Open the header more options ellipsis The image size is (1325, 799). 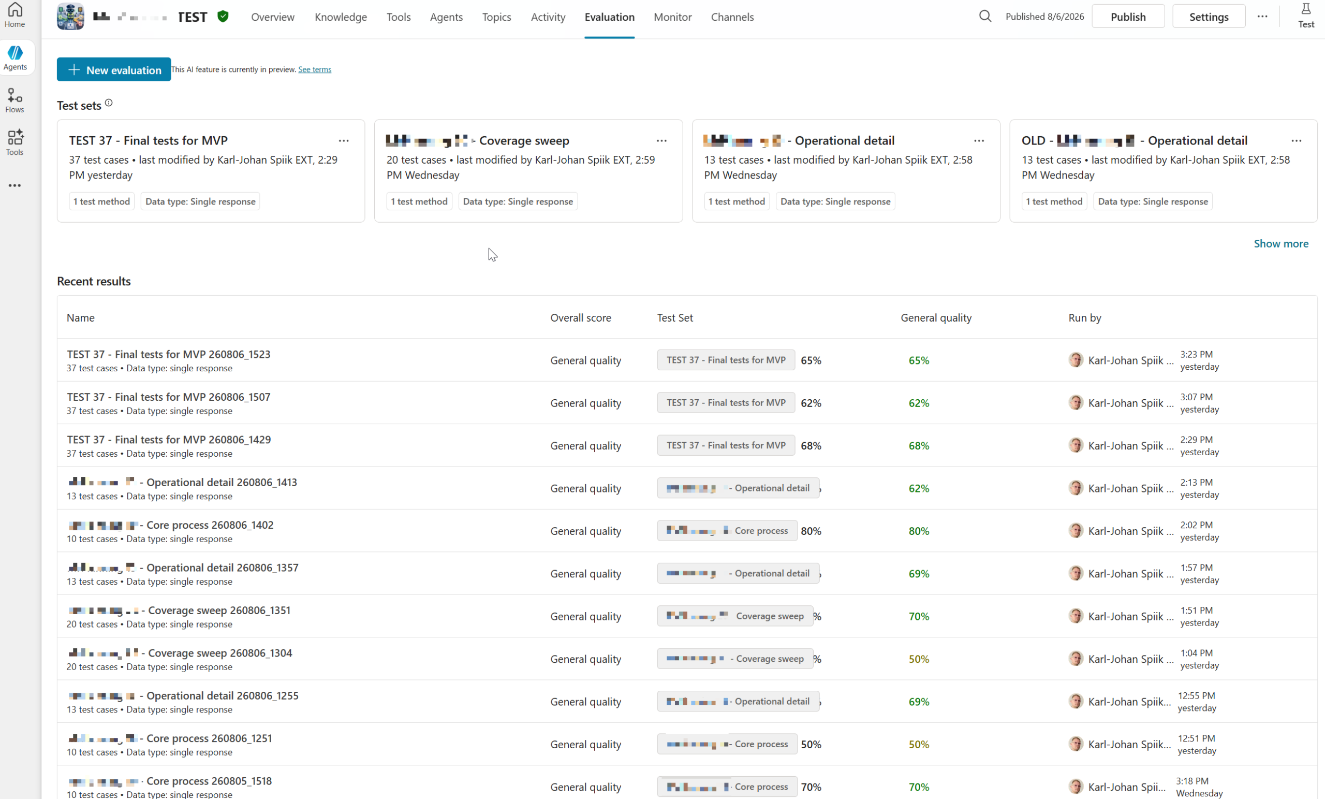tap(1262, 17)
